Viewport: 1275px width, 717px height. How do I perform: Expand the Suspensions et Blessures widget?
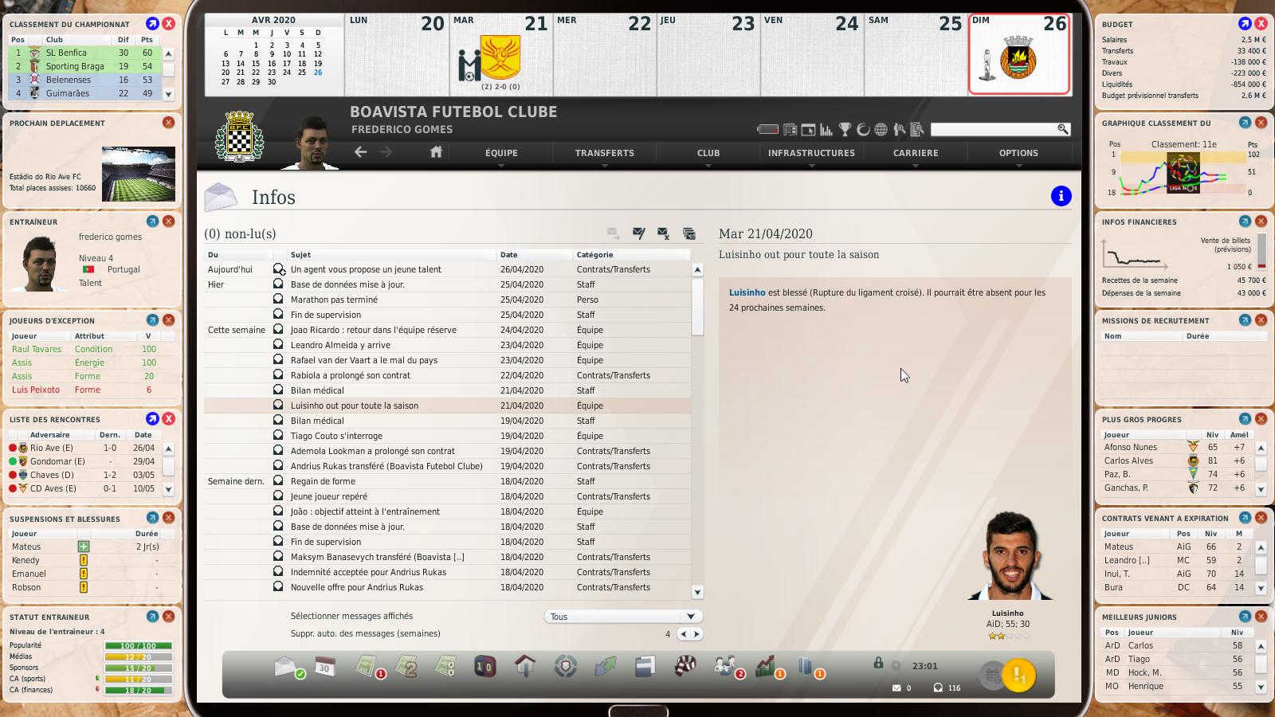pos(152,518)
